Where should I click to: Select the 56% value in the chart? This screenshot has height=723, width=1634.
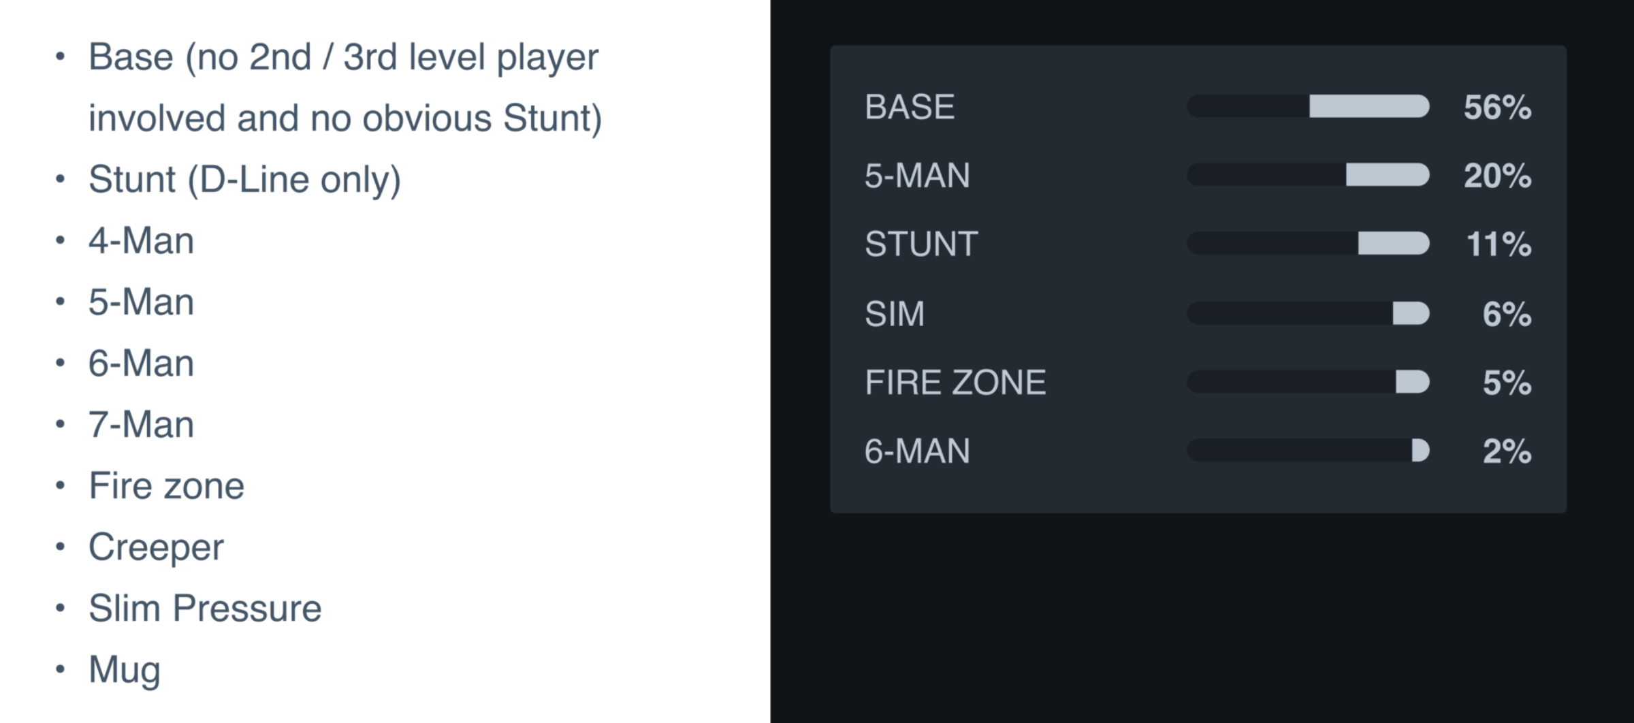click(x=1497, y=108)
